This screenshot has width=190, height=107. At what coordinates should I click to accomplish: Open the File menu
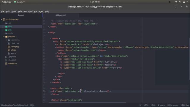click(2, 11)
